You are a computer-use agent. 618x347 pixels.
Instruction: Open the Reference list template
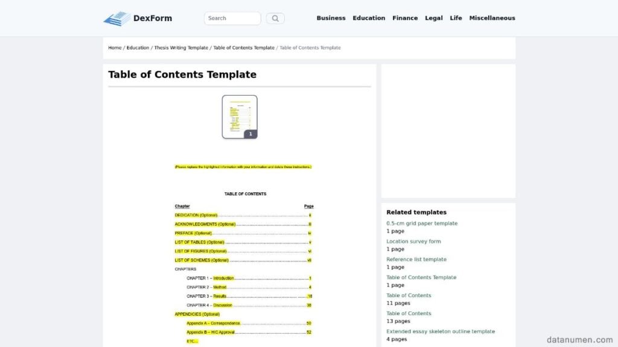416,259
